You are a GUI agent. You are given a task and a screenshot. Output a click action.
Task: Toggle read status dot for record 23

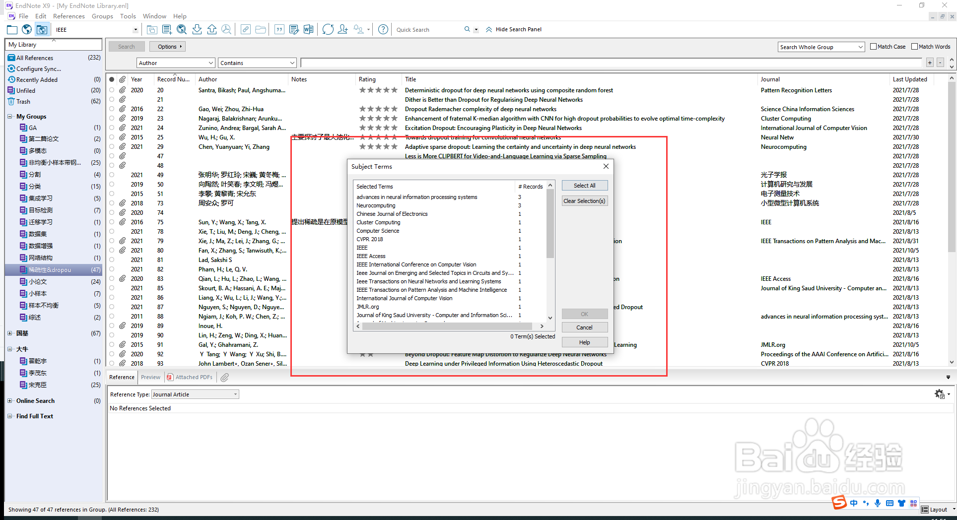[x=112, y=119]
